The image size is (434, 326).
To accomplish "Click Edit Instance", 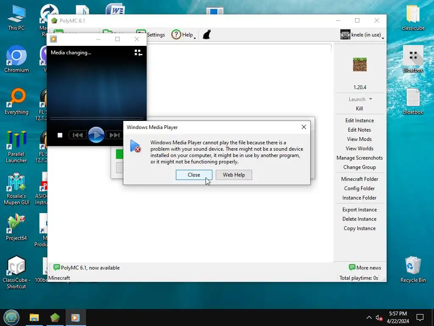I will (359, 121).
